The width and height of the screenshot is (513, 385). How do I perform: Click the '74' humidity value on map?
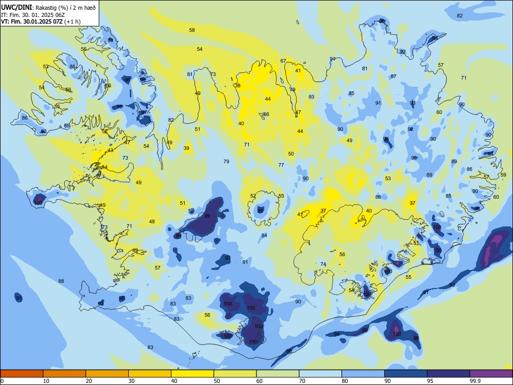323,264
